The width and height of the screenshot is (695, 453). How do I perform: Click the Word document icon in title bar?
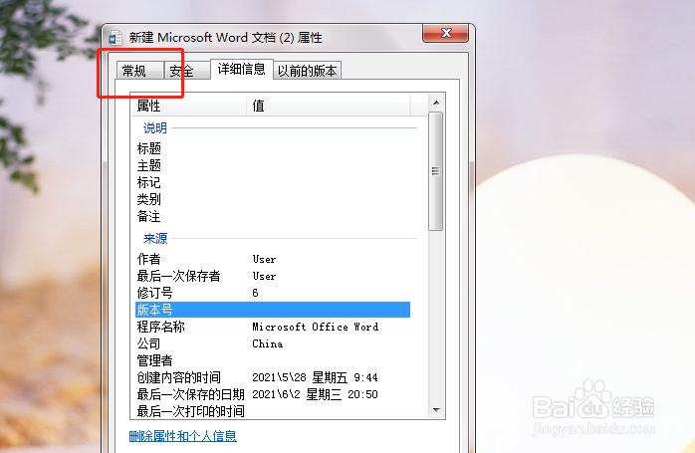coord(116,38)
